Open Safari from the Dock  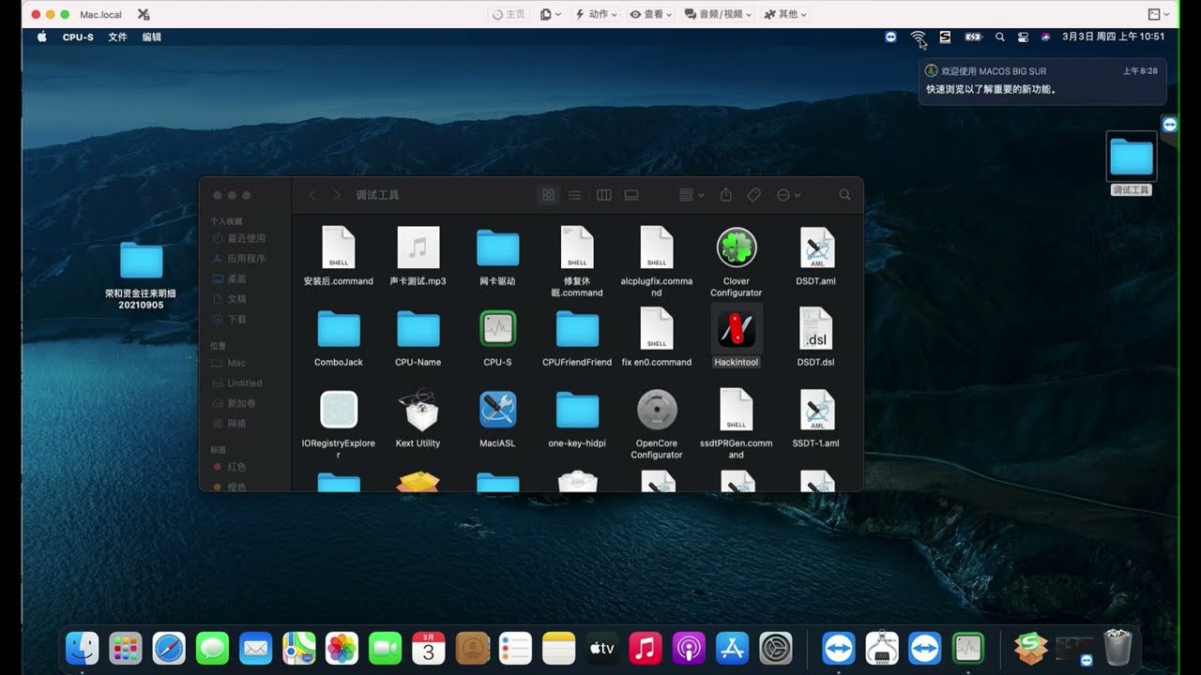point(169,648)
